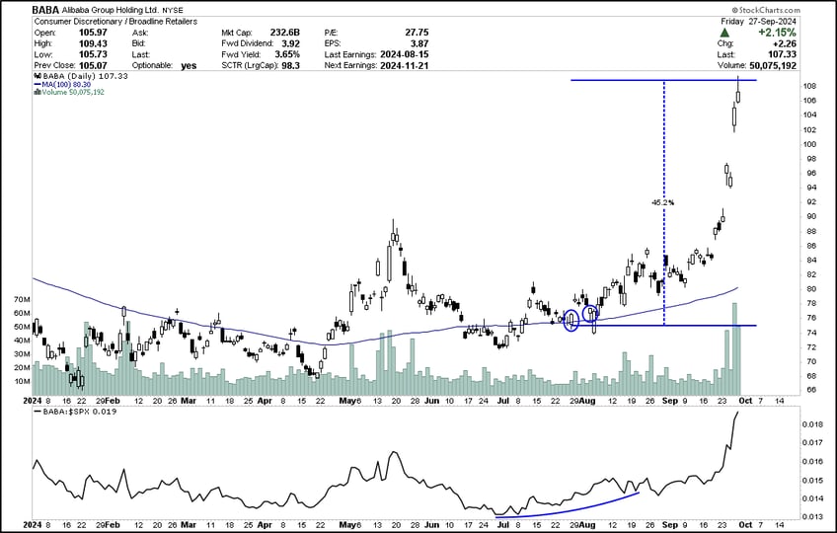Click the 100 price axis label
This screenshot has height=533, width=837.
809,144
